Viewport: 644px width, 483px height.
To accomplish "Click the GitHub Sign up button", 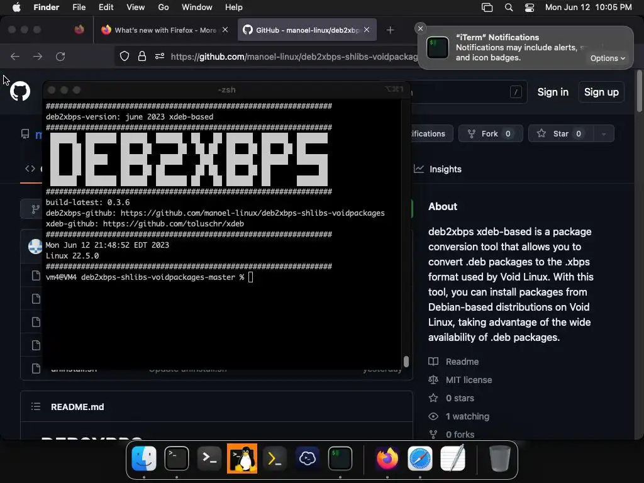I will coord(601,92).
